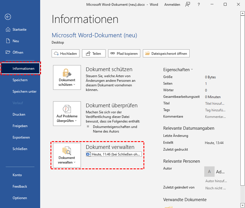
Task: Click the share arrow icon on Teilen
Action: 88,53
